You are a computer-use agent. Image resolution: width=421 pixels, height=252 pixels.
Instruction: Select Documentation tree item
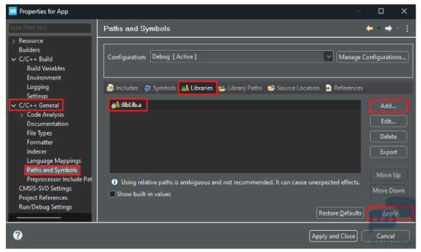point(48,124)
